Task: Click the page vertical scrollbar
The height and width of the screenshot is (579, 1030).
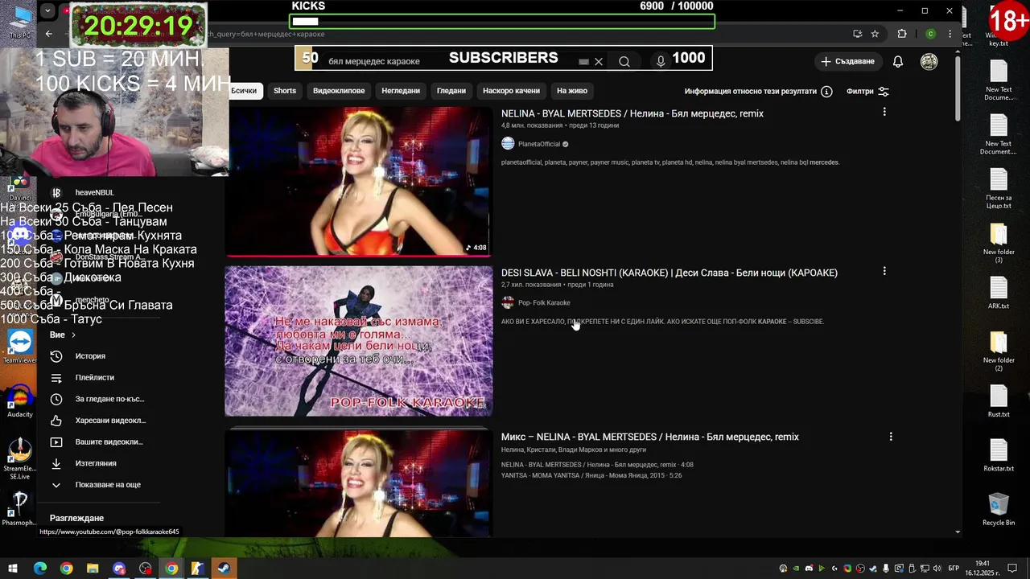Action: pos(958,88)
